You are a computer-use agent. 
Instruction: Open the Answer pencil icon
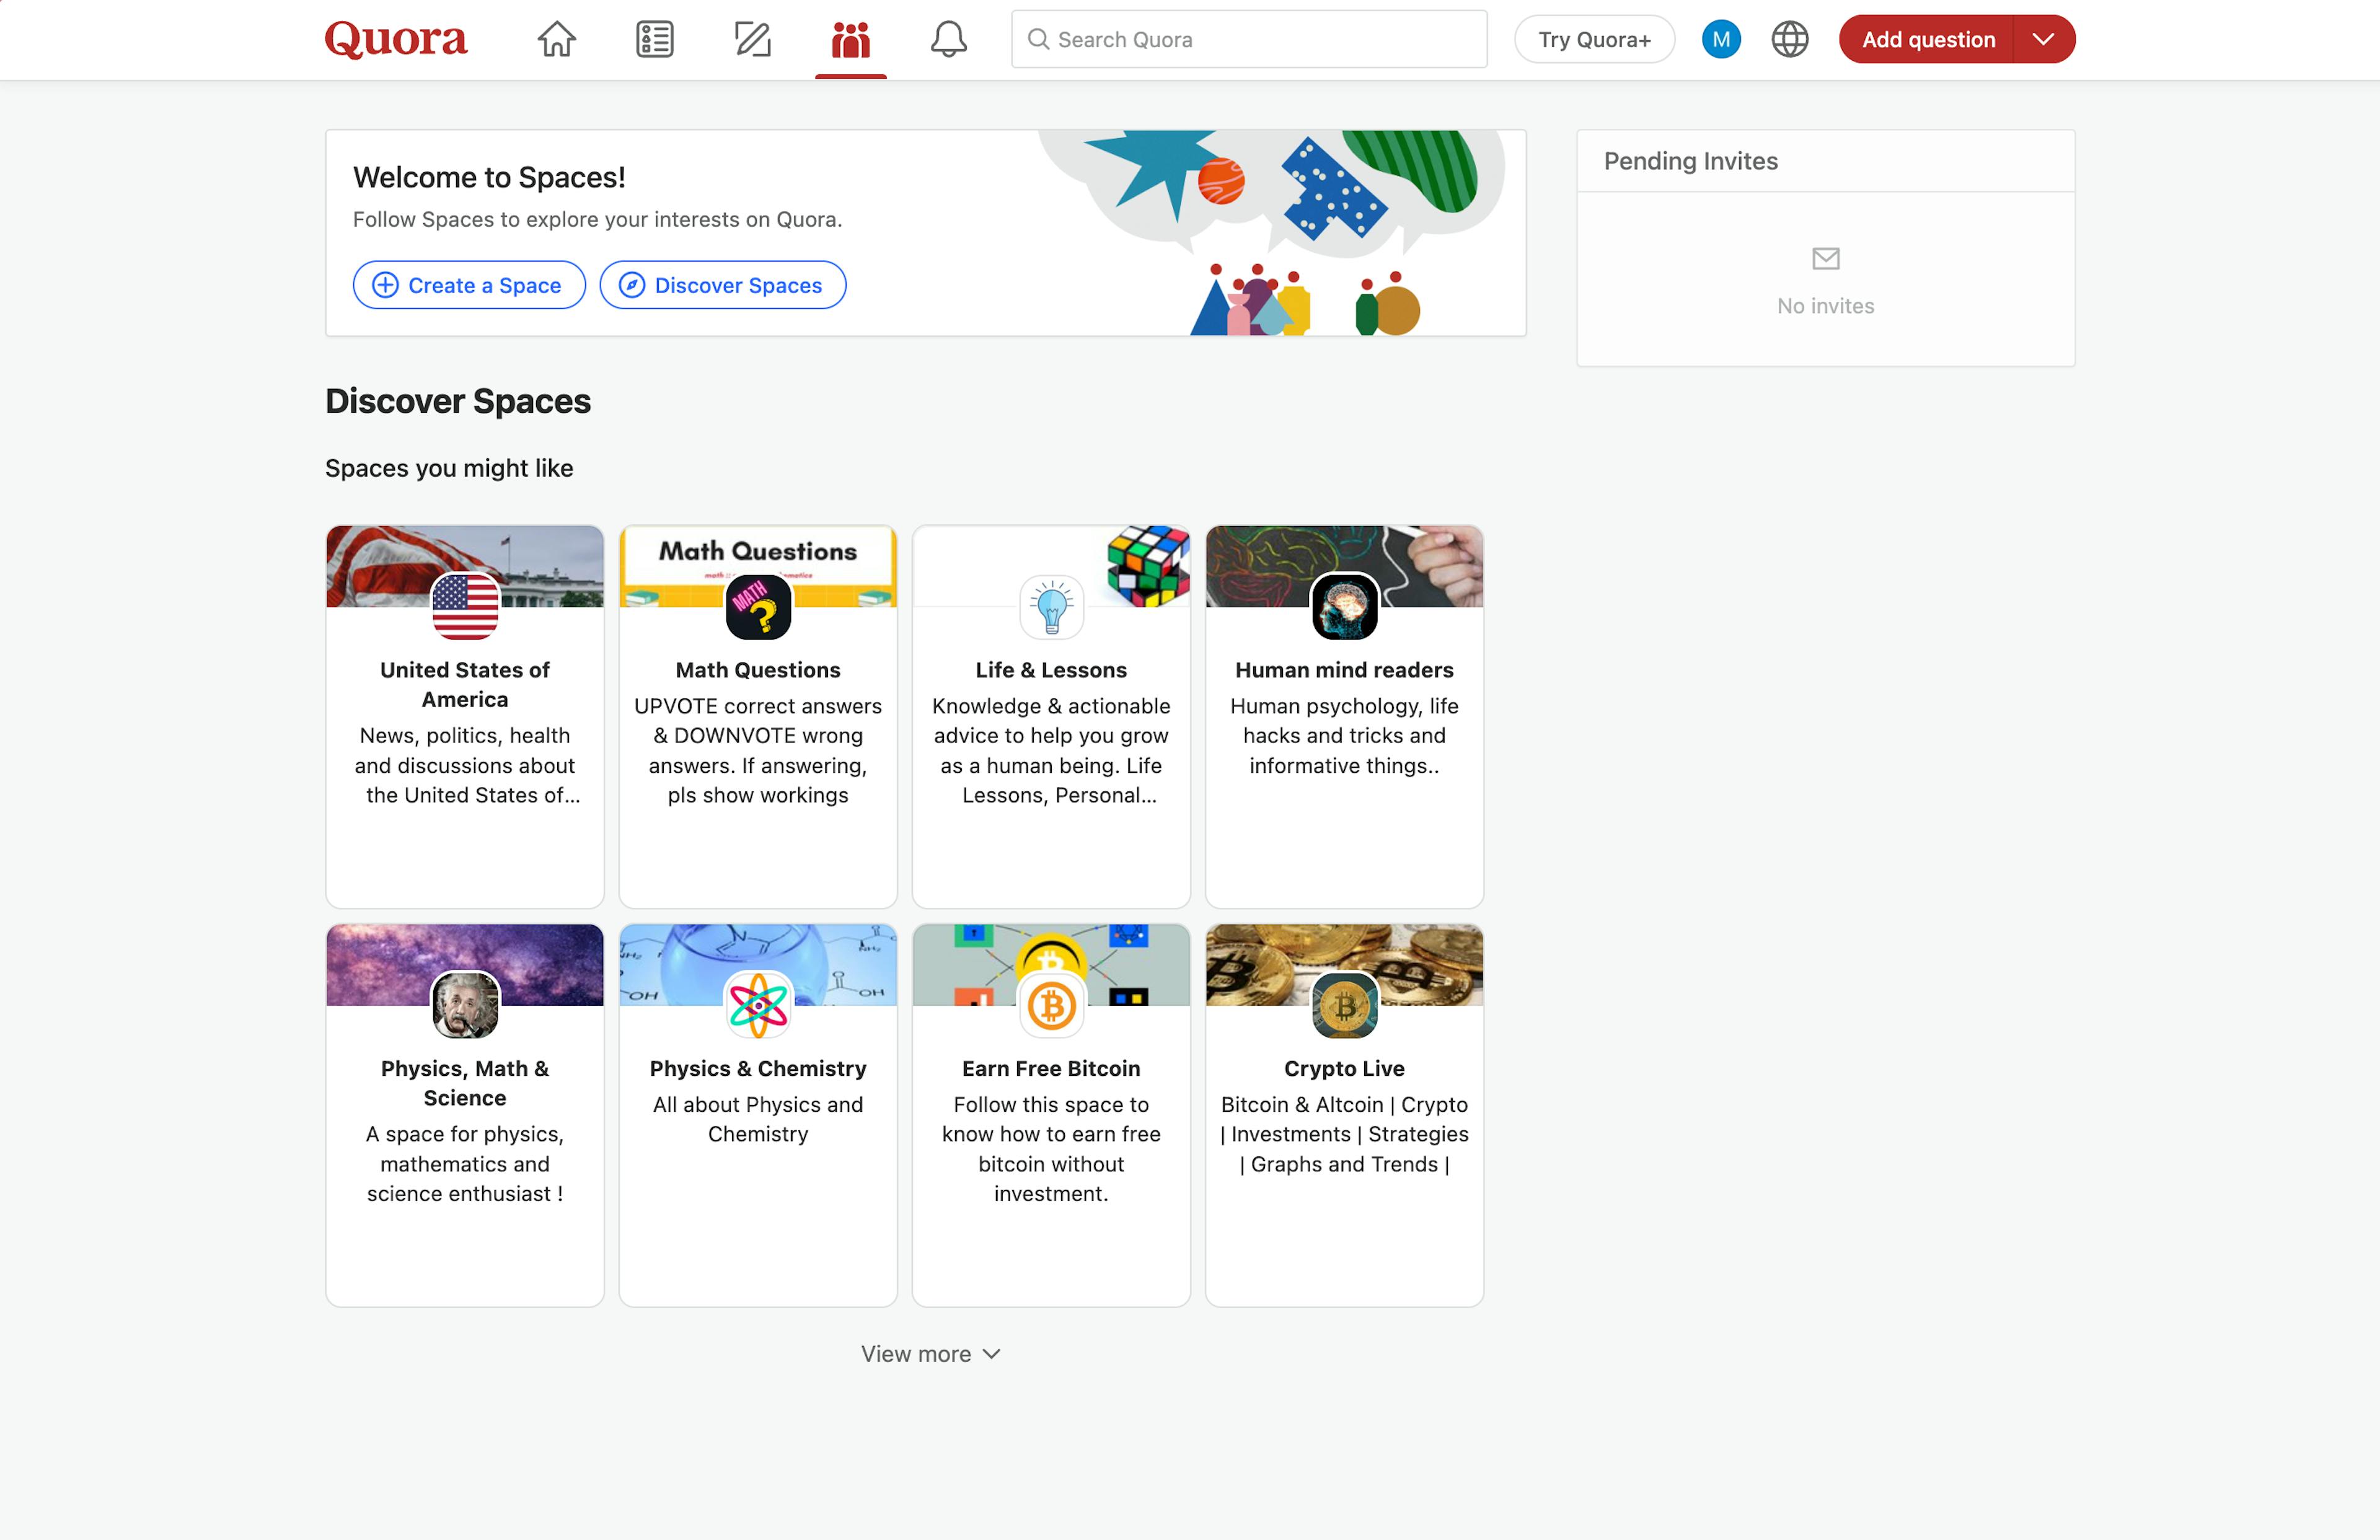tap(752, 39)
